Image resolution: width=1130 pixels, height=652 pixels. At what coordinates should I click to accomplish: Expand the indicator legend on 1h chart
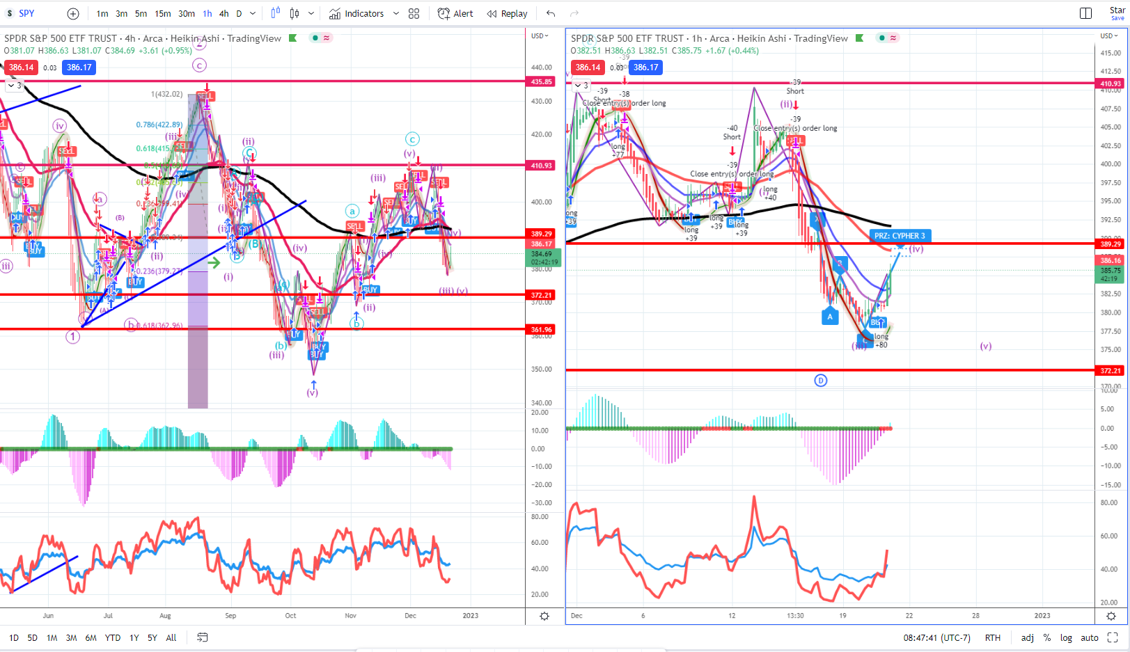pyautogui.click(x=581, y=86)
